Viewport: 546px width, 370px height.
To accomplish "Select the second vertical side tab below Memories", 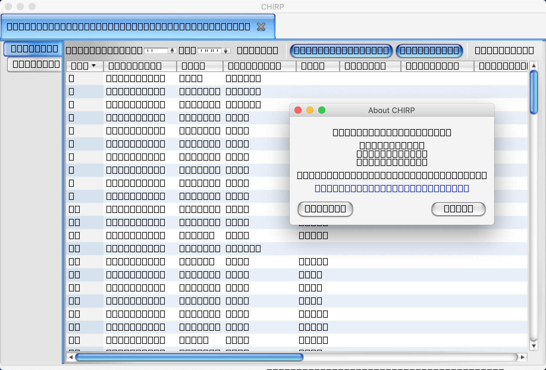I will (34, 64).
